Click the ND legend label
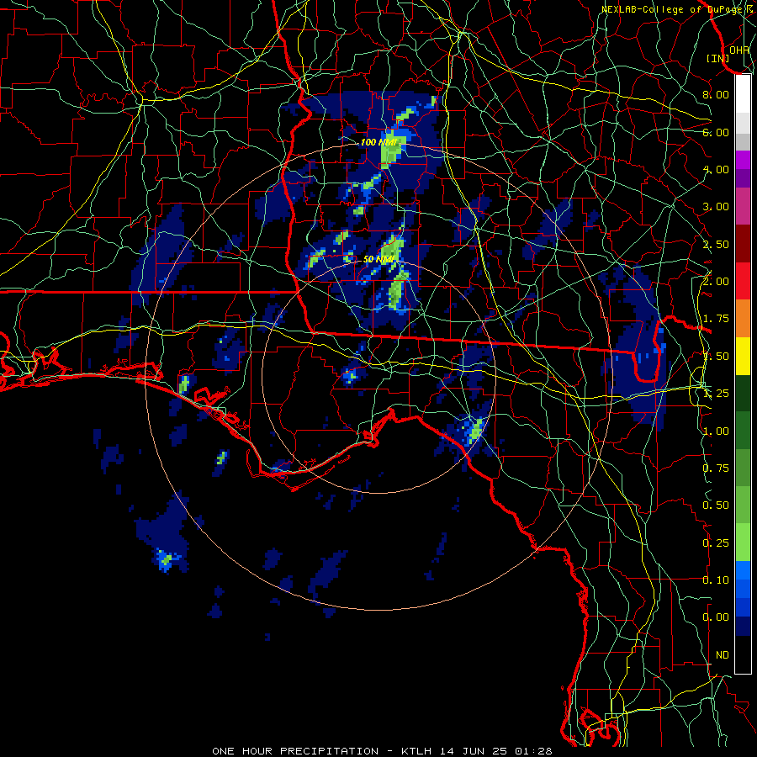 pyautogui.click(x=723, y=655)
